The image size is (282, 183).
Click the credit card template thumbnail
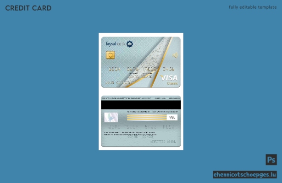[x=141, y=91]
